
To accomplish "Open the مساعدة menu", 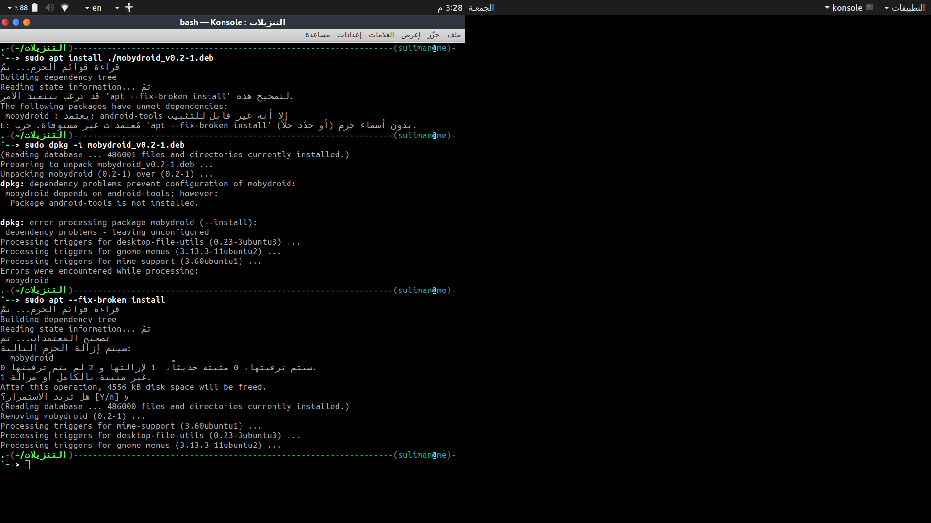I will tap(318, 35).
